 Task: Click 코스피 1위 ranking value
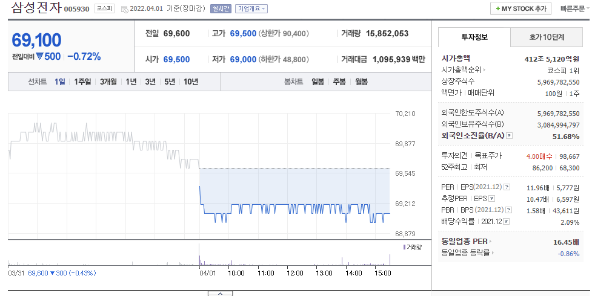pos(564,71)
